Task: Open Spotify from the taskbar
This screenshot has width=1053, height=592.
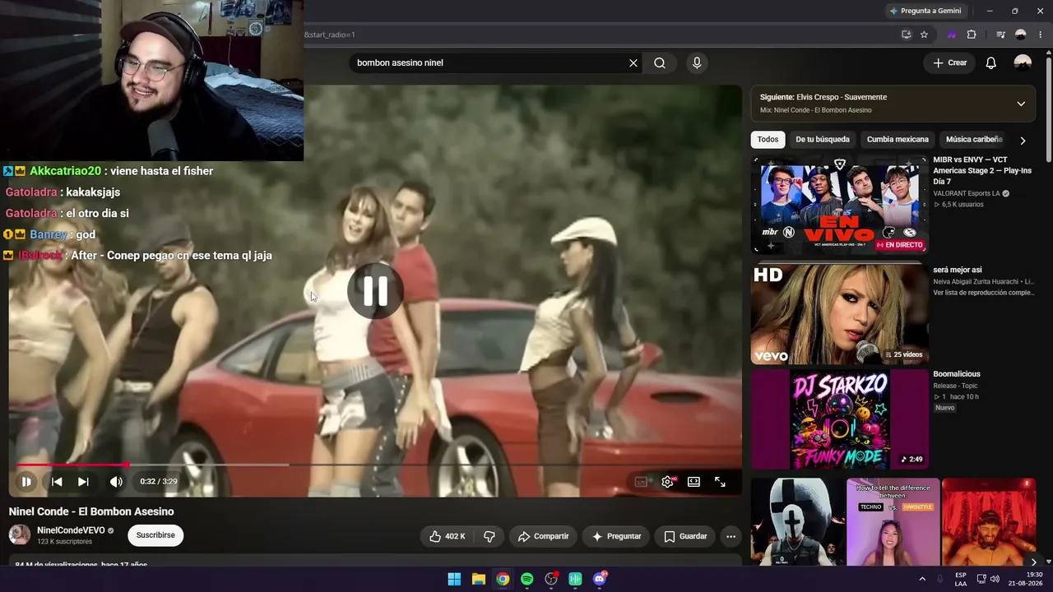Action: [527, 579]
